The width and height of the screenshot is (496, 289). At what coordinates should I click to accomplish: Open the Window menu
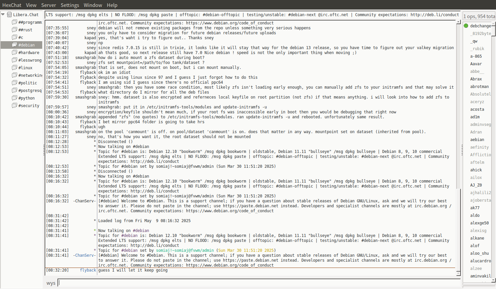[x=93, y=5]
